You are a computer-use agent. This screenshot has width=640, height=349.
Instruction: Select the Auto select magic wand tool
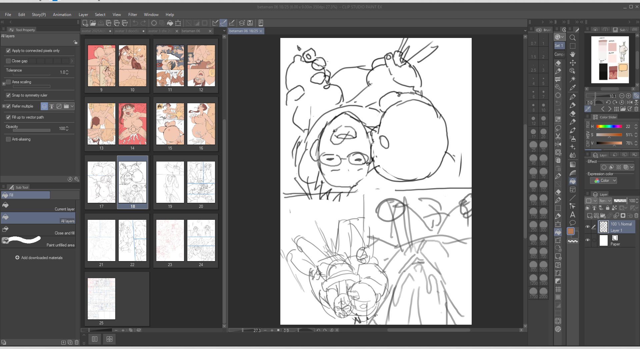(573, 79)
